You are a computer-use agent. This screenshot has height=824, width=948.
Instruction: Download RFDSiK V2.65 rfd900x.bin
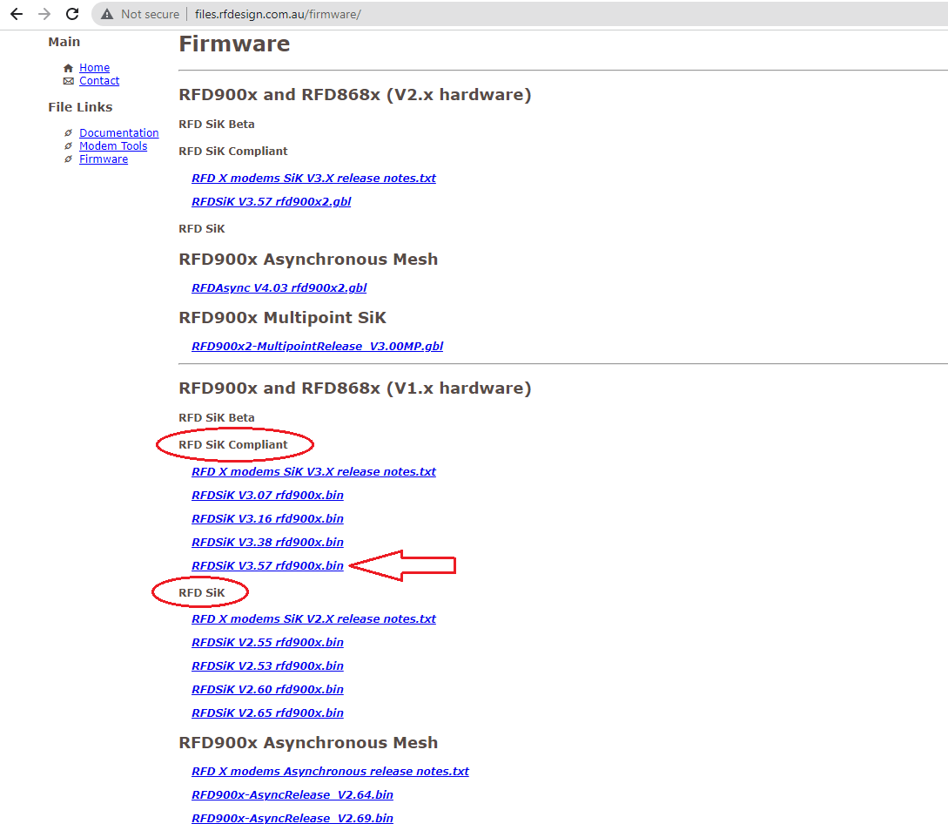(267, 714)
